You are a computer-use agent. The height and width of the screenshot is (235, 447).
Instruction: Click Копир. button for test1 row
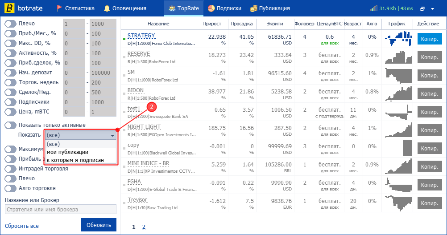click(x=430, y=112)
